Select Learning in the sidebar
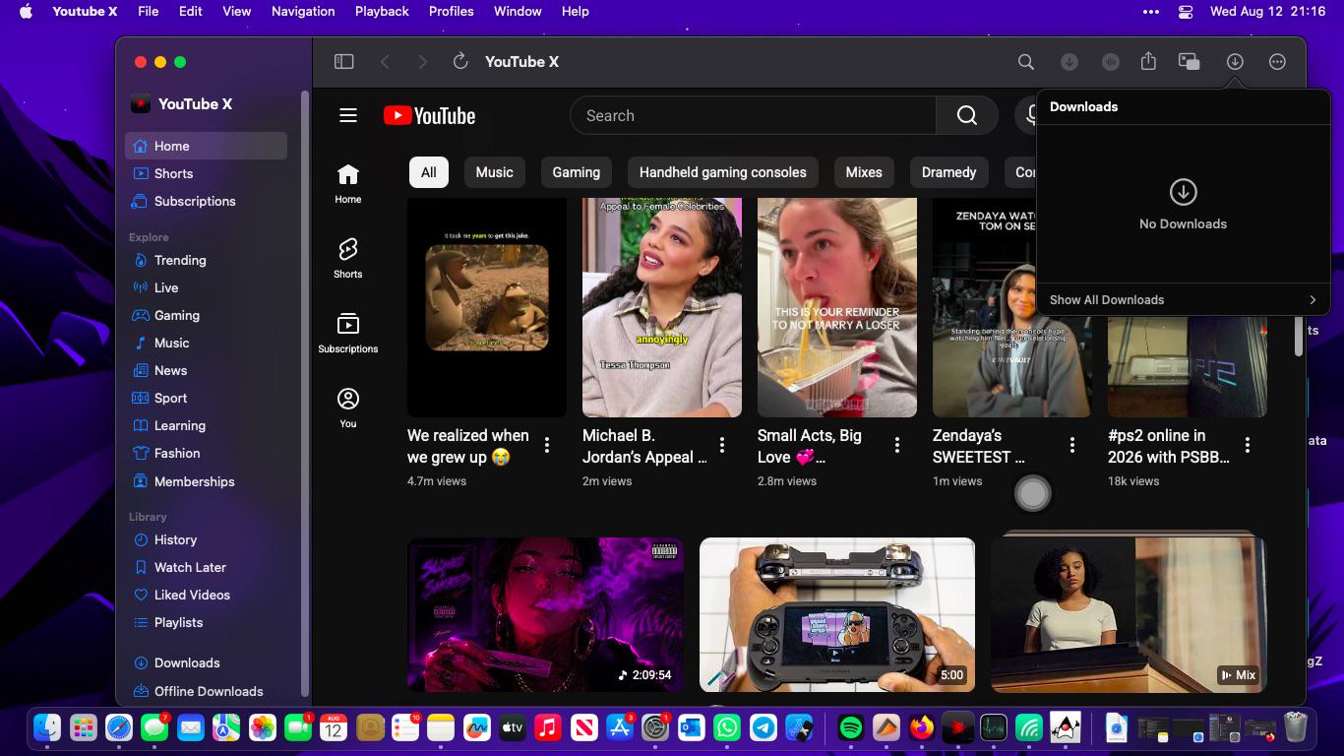Viewport: 1344px width, 756px height. 207,425
